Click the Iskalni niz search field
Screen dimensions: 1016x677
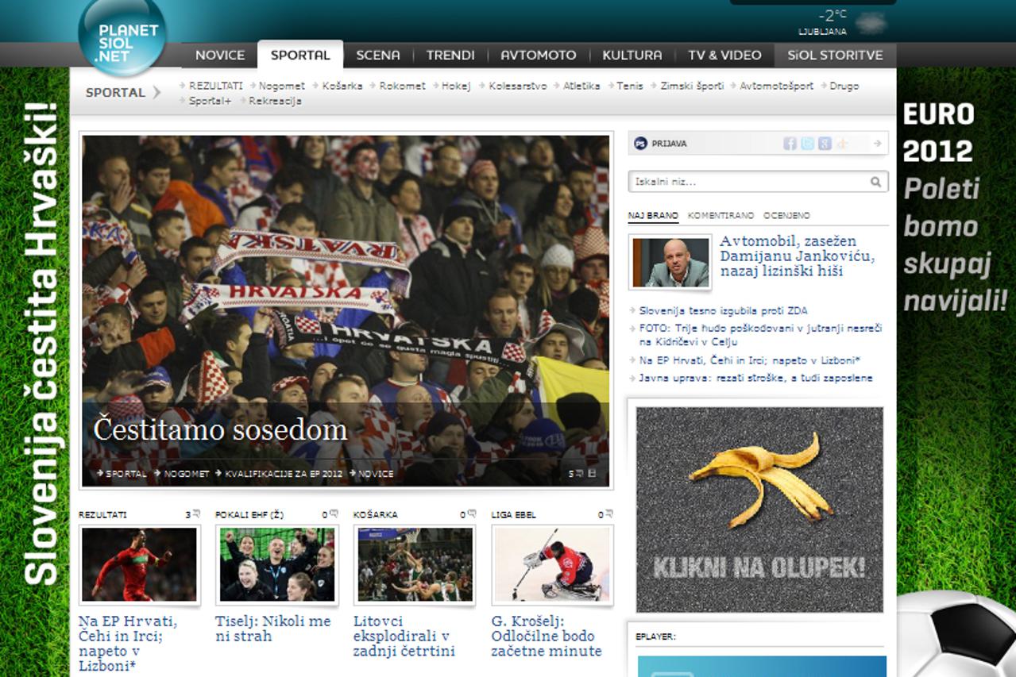click(x=749, y=182)
